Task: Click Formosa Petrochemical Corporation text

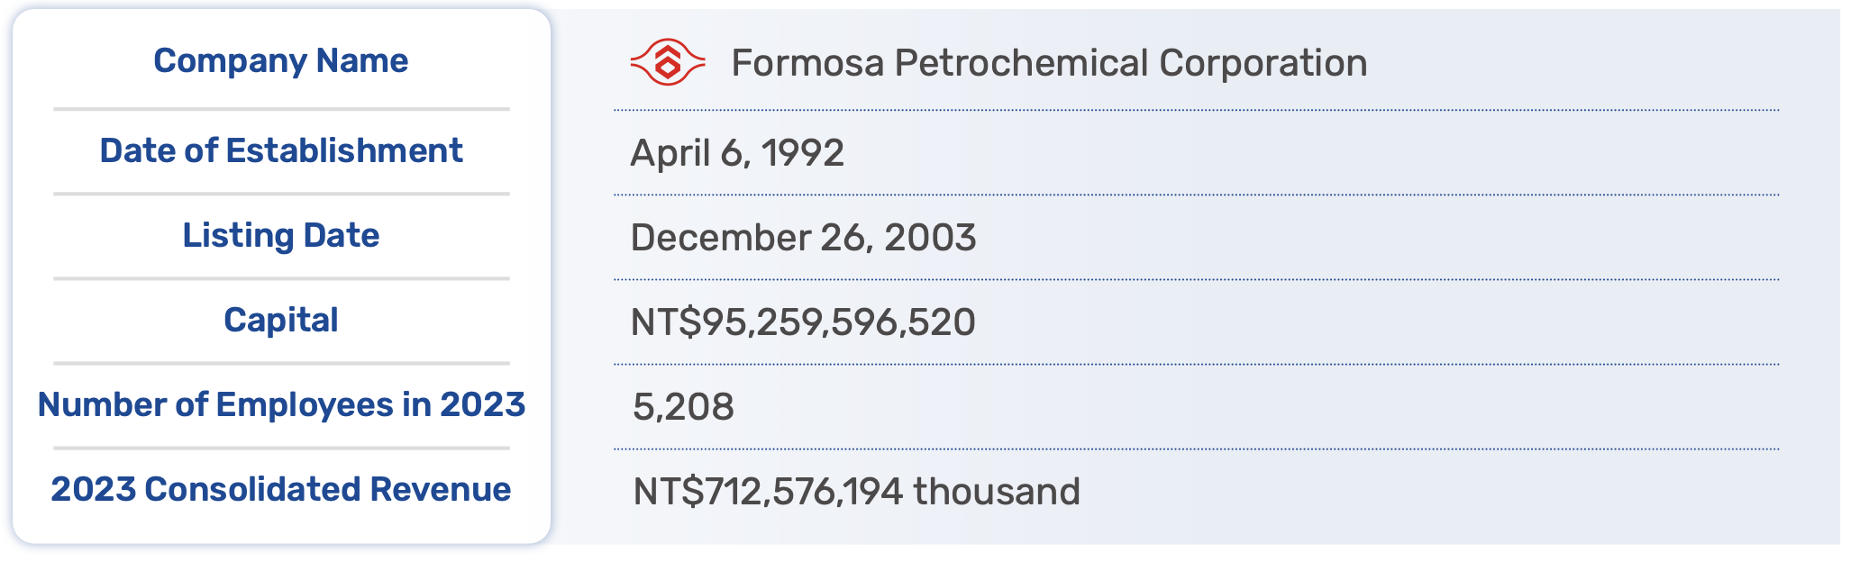Action: pyautogui.click(x=1049, y=63)
